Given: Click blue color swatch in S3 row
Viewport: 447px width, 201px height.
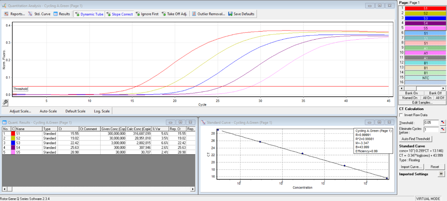Looking at the screenshot, I should [13, 143].
